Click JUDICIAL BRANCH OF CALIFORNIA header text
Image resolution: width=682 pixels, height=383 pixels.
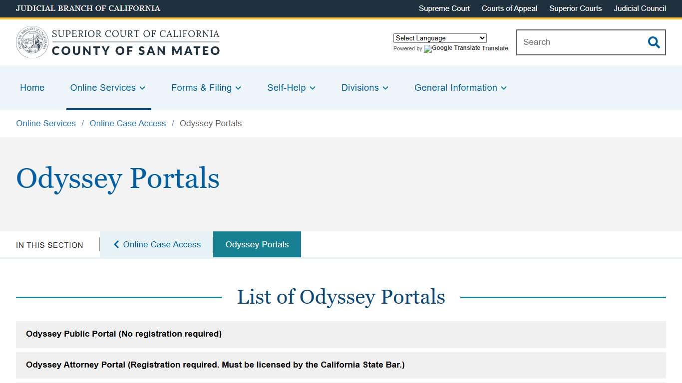coord(88,8)
